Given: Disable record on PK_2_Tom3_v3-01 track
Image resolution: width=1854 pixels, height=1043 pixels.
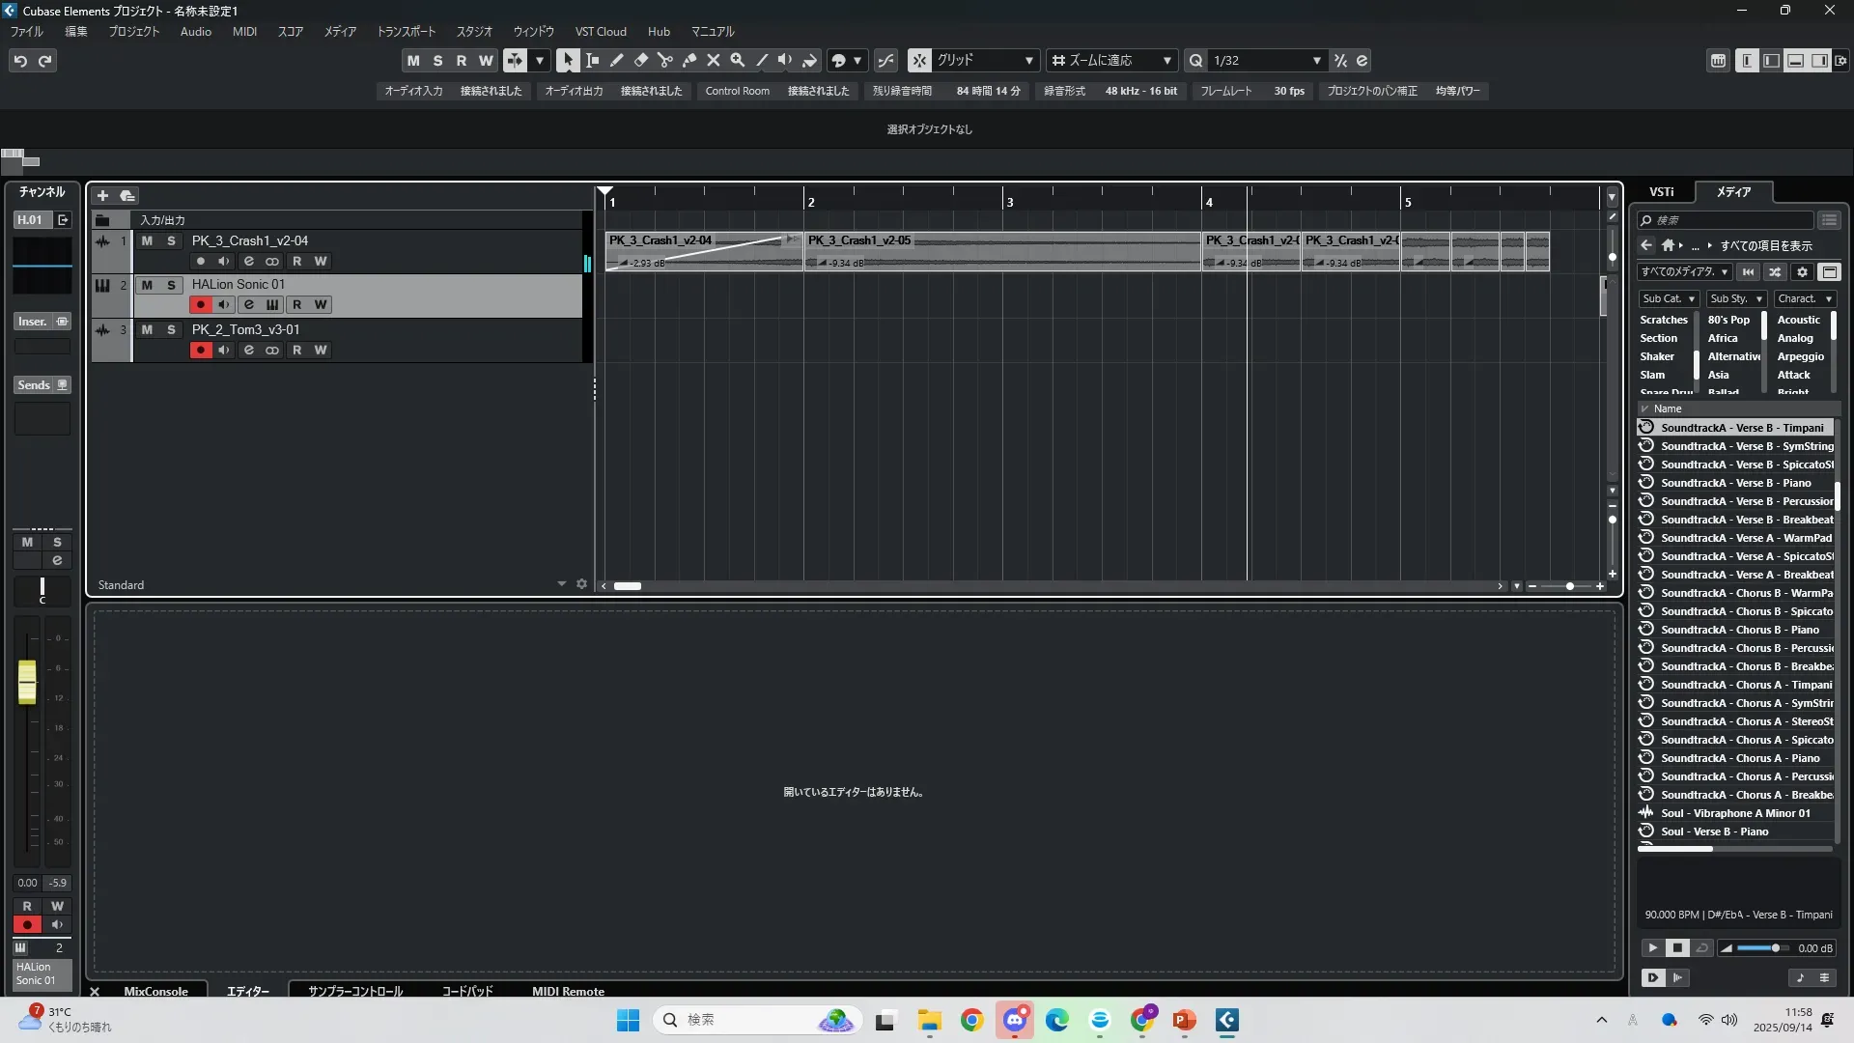Looking at the screenshot, I should (x=200, y=351).
